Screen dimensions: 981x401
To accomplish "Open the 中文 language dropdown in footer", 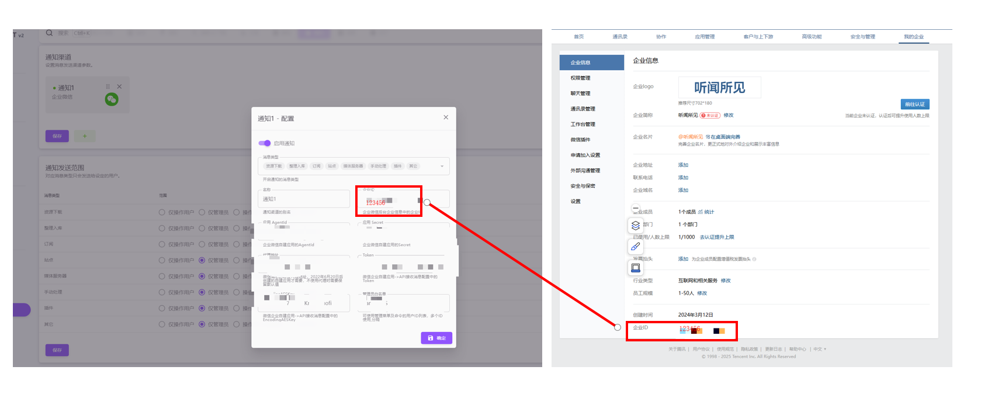I will click(x=820, y=349).
